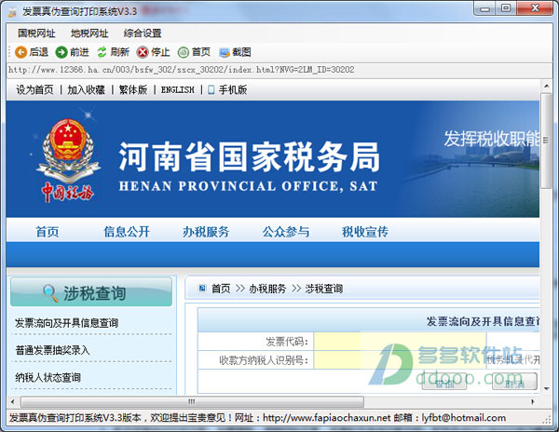
Task: Open the 税收宣传 navigation tab
Action: [365, 232]
